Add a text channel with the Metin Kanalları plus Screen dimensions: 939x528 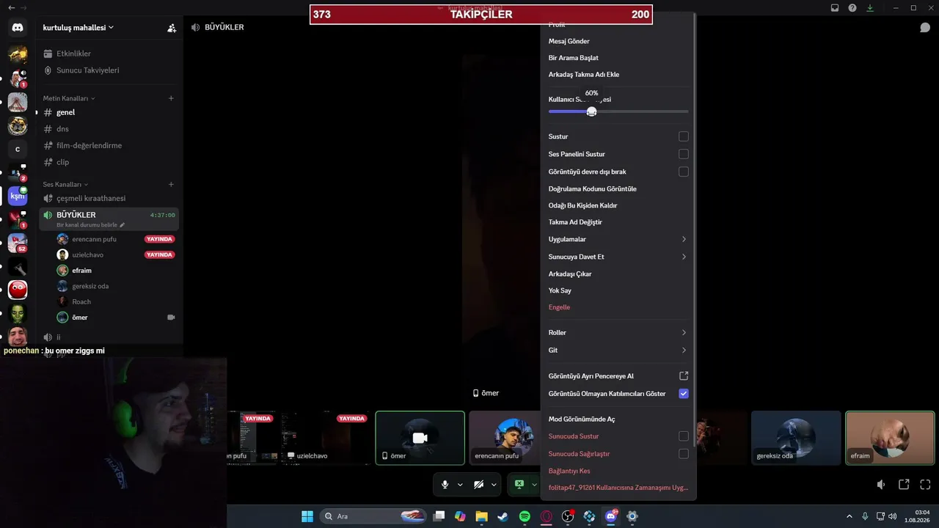[171, 98]
